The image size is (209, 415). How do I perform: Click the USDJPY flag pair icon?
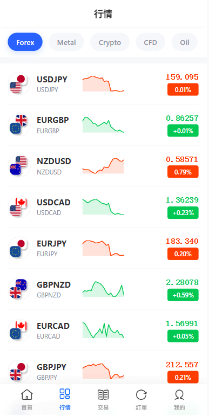[x=19, y=83]
